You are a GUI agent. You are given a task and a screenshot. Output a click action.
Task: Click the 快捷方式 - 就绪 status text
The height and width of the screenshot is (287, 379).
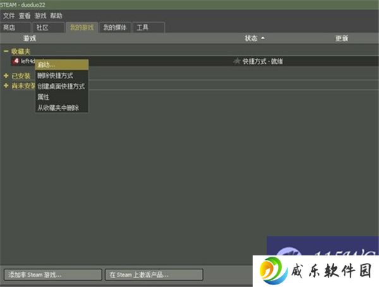pyautogui.click(x=263, y=61)
